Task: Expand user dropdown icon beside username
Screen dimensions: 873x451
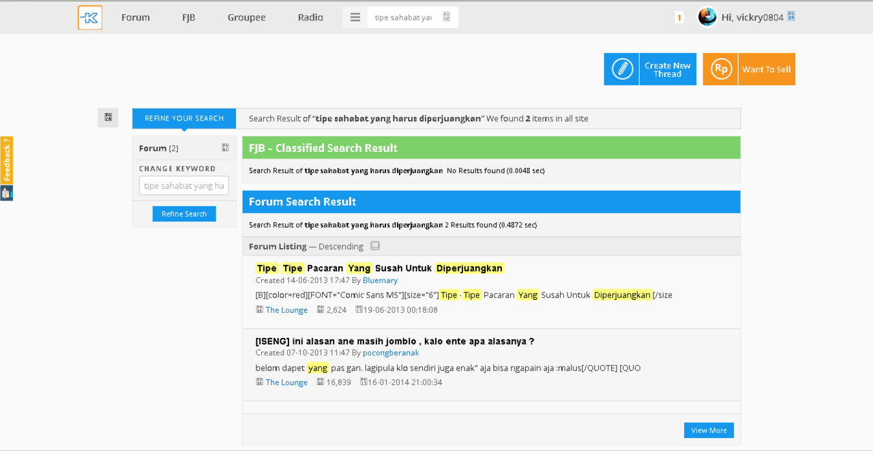Action: (791, 16)
